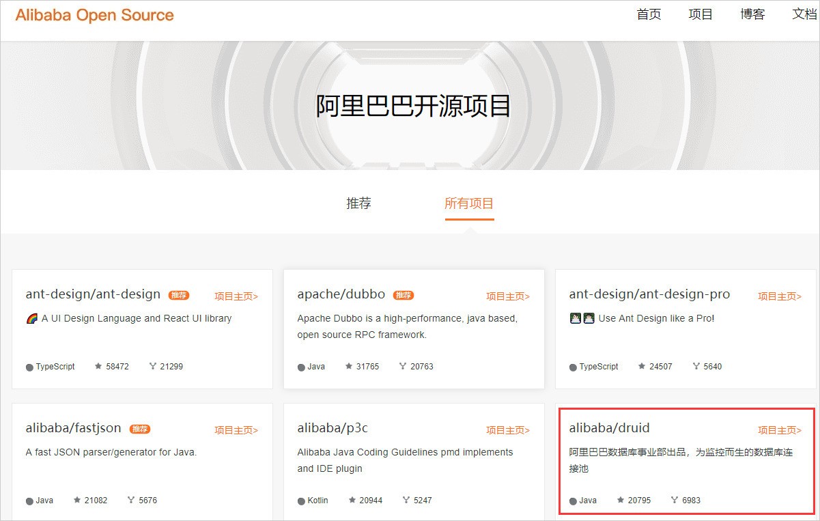
Task: Click the 'Apache Dubbo is a high-performance' description
Action: click(x=408, y=326)
